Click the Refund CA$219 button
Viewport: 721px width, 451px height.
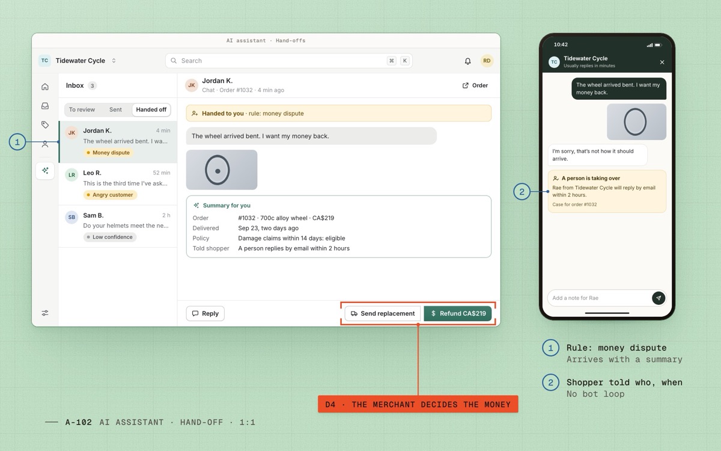click(x=458, y=313)
